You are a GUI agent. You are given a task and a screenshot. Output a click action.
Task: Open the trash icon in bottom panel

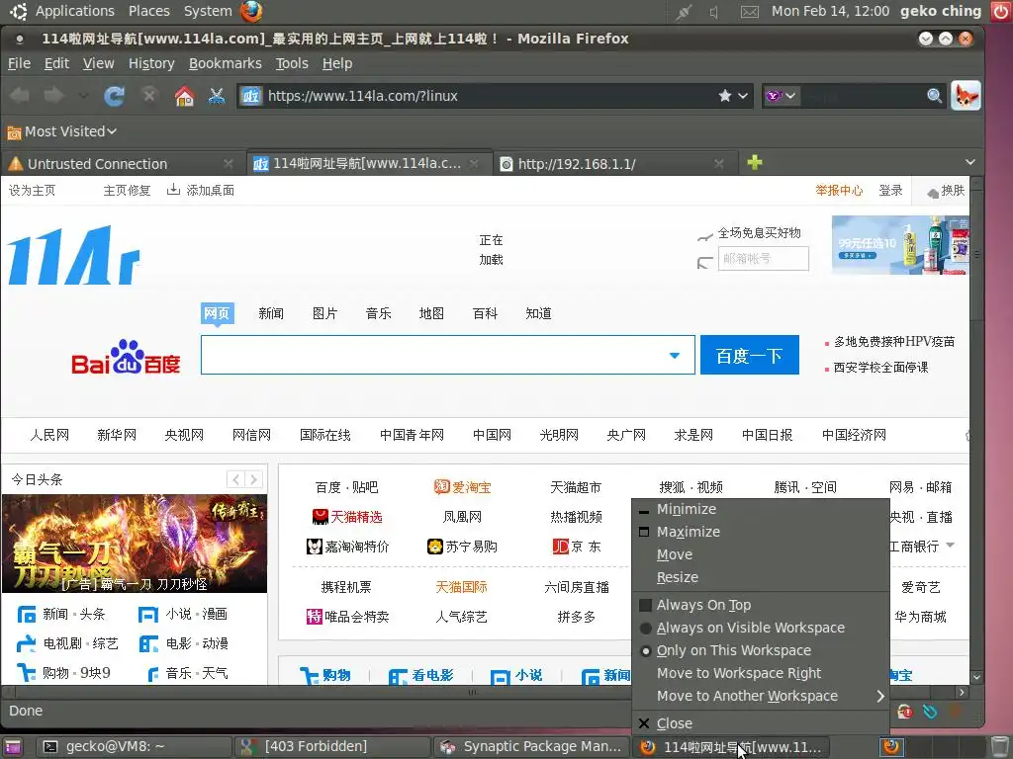click(x=999, y=747)
